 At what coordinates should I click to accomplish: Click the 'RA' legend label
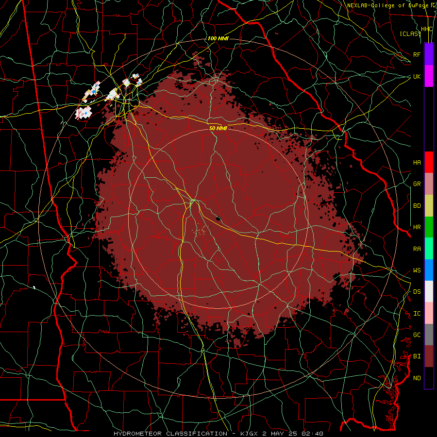(417, 249)
